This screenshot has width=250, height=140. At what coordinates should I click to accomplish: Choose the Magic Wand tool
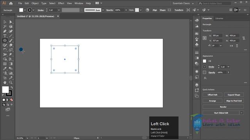[5, 26]
